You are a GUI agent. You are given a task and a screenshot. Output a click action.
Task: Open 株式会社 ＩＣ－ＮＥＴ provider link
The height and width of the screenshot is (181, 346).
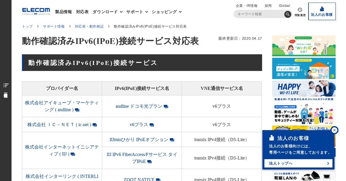59,125
